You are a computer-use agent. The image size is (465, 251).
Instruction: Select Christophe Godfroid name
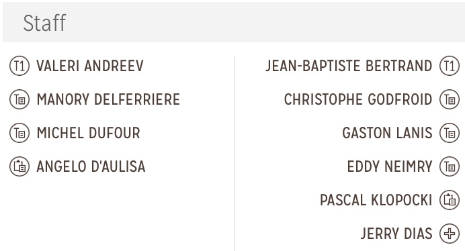[x=358, y=99]
